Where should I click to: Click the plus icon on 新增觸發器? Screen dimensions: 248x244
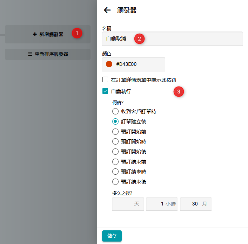[35, 34]
